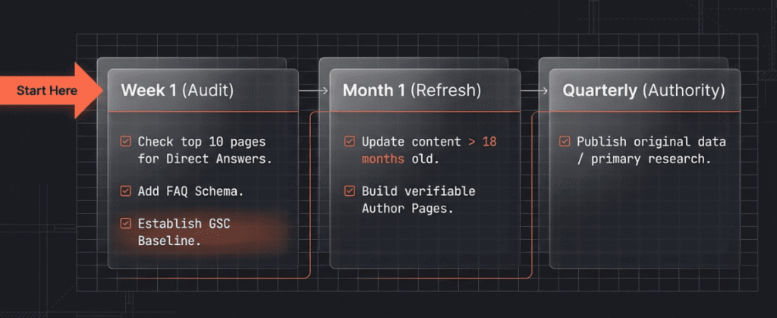Toggle the Establish GSC Baseline checkbox

[x=125, y=224]
